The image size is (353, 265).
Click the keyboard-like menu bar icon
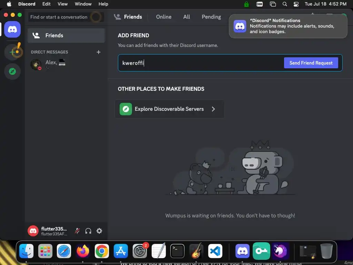coord(260,4)
